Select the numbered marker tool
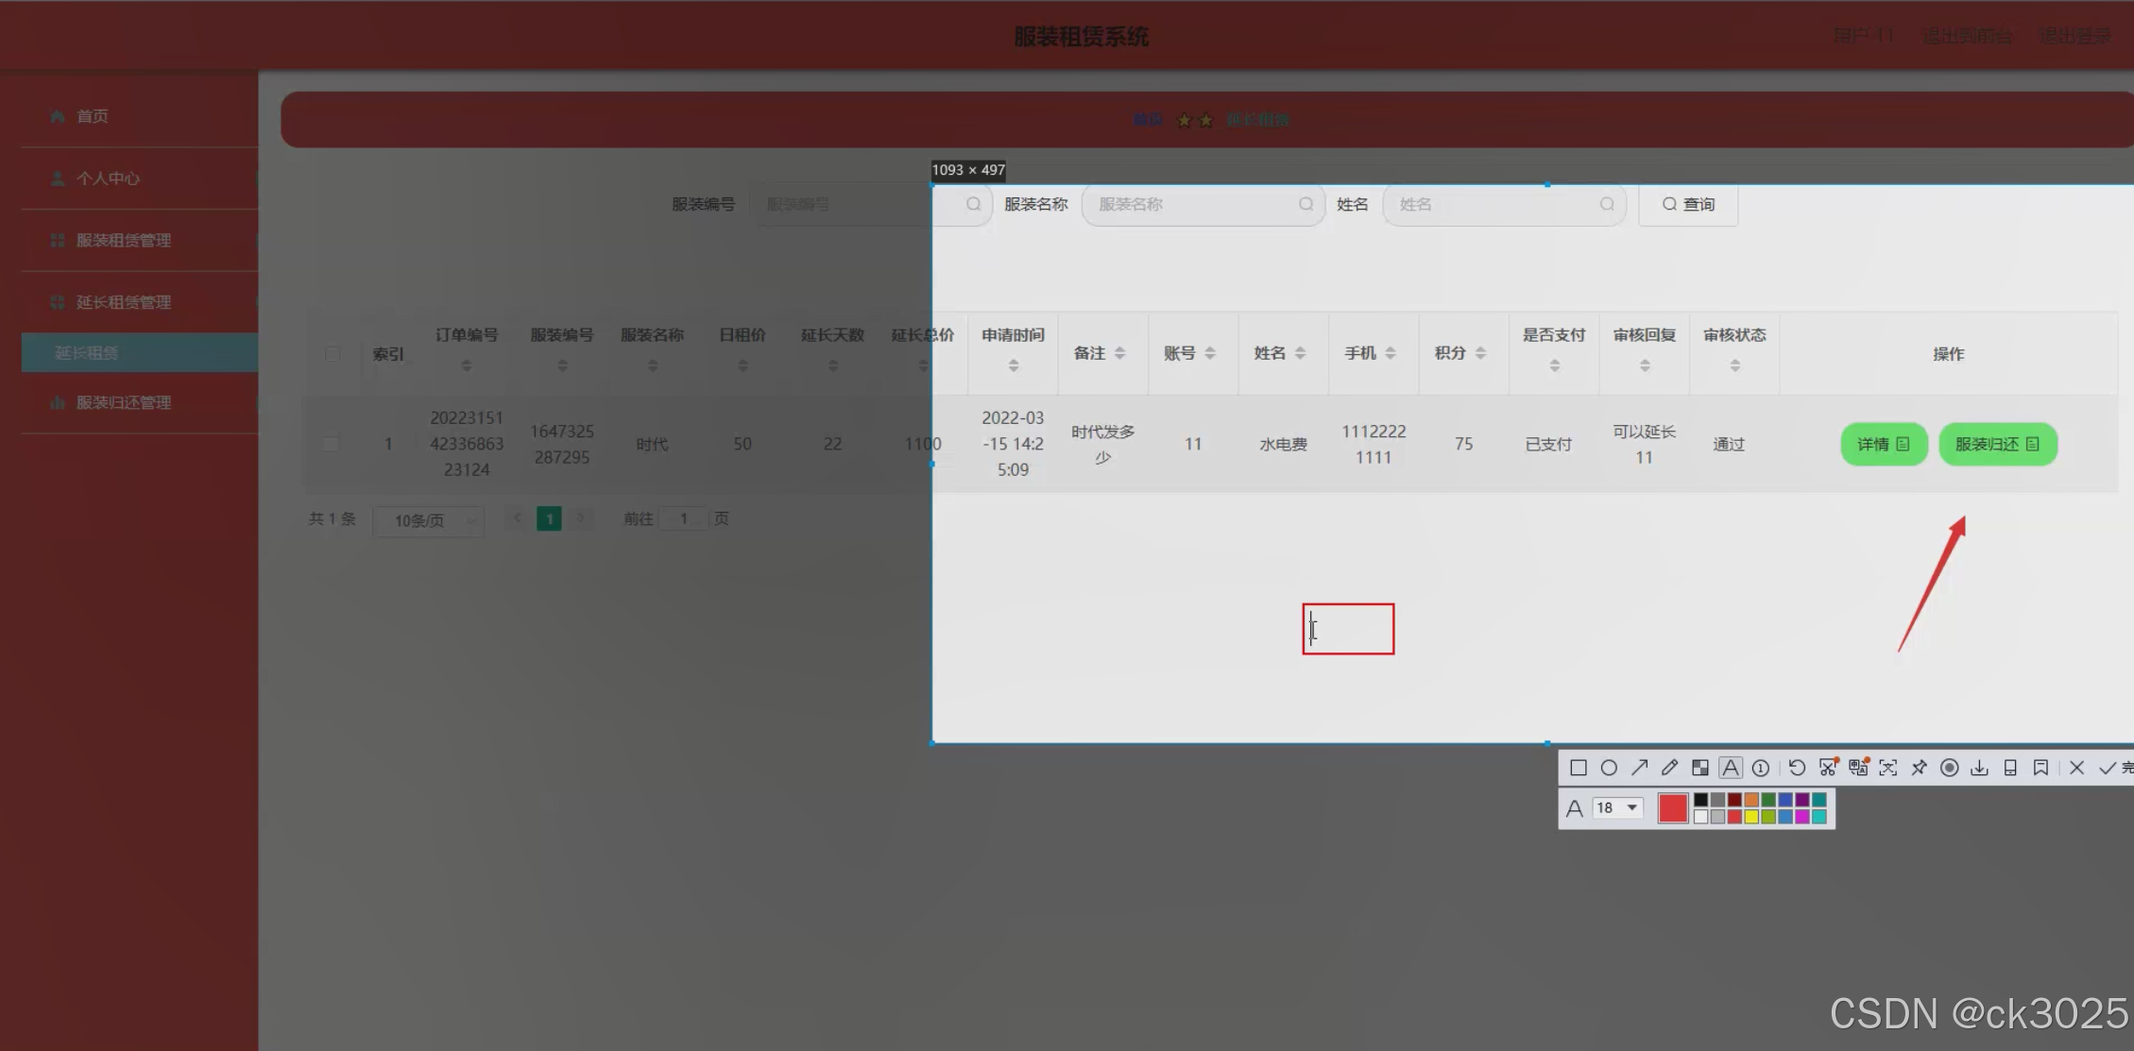This screenshot has width=2134, height=1051. pos(1760,768)
